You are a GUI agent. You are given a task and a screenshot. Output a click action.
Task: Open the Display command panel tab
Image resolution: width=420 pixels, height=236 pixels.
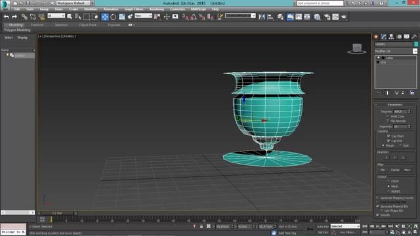pos(407,37)
